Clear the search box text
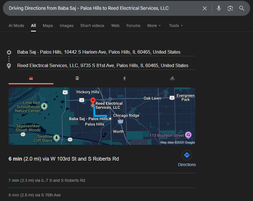 [204, 8]
